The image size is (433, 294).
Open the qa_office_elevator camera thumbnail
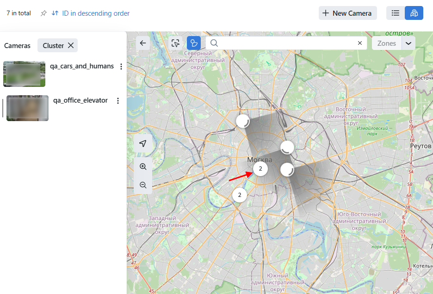[27, 108]
